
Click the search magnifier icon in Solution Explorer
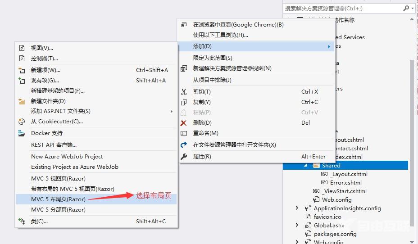(406, 8)
